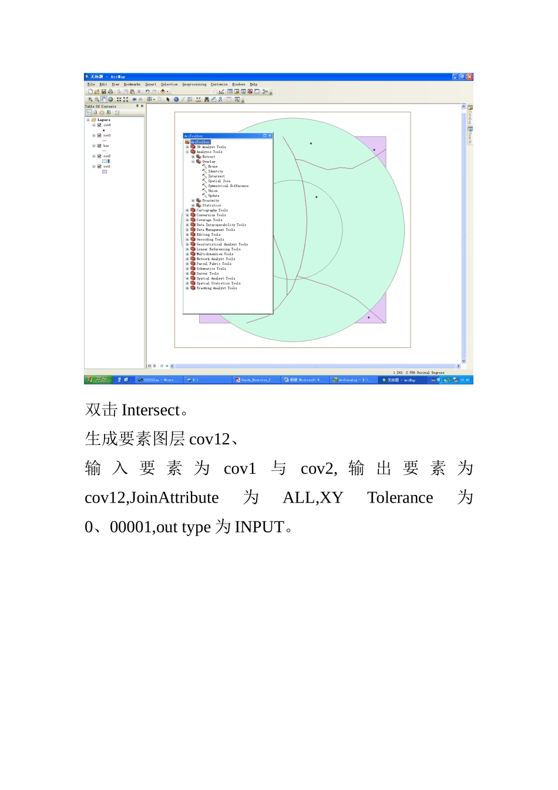Image resolution: width=558 pixels, height=790 pixels.
Task: Click the Spatial Join tool
Action: click(216, 181)
